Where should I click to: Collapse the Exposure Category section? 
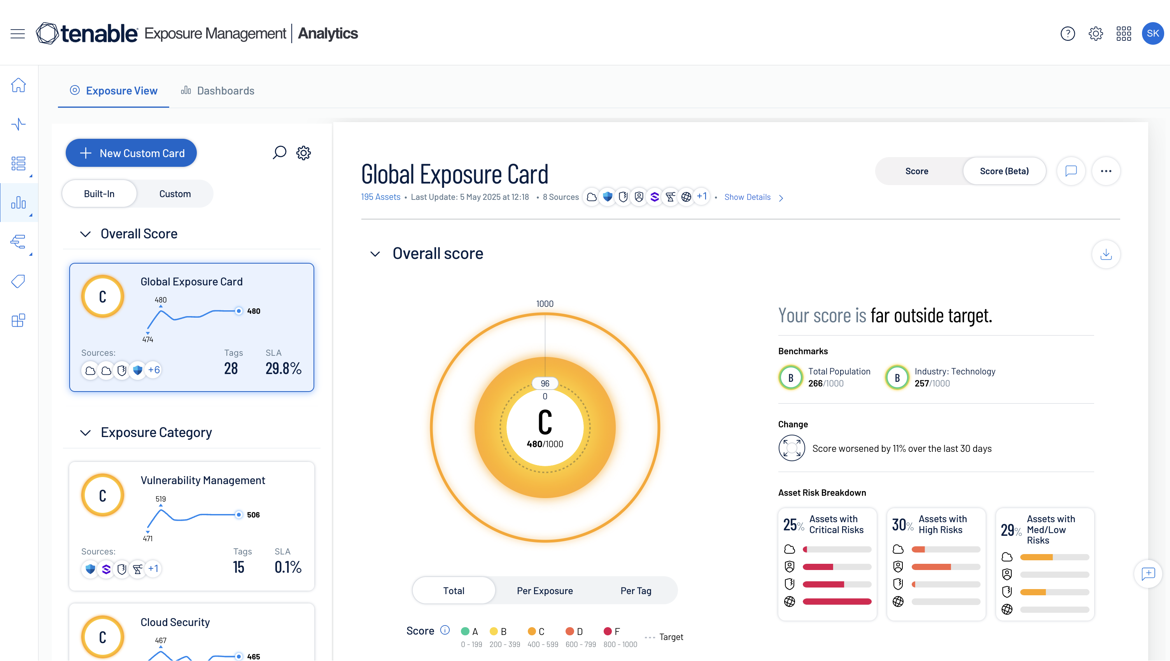tap(86, 433)
